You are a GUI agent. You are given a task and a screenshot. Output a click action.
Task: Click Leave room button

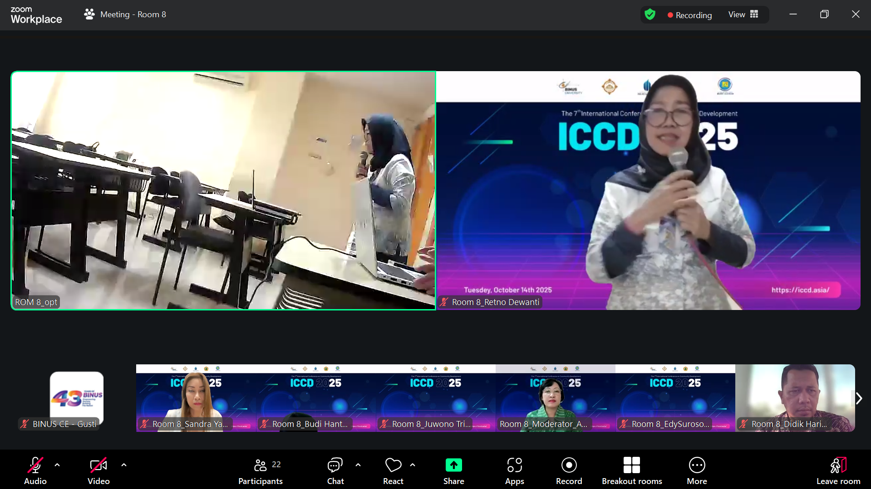click(x=838, y=471)
